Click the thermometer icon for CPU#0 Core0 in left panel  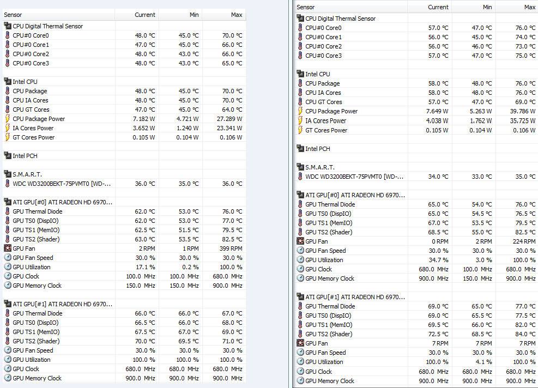click(x=8, y=35)
